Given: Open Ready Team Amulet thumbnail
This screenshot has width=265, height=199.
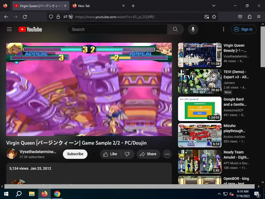Looking at the screenshot, I should click(200, 162).
